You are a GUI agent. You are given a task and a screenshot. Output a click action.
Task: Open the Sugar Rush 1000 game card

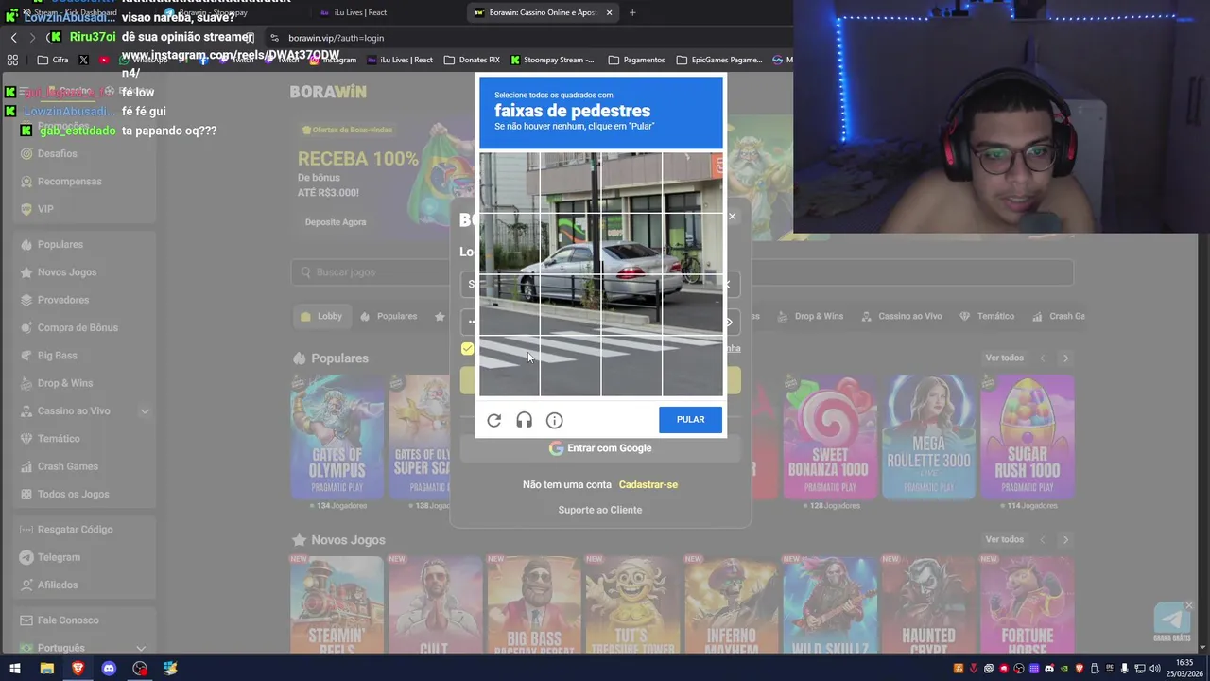click(x=1027, y=437)
